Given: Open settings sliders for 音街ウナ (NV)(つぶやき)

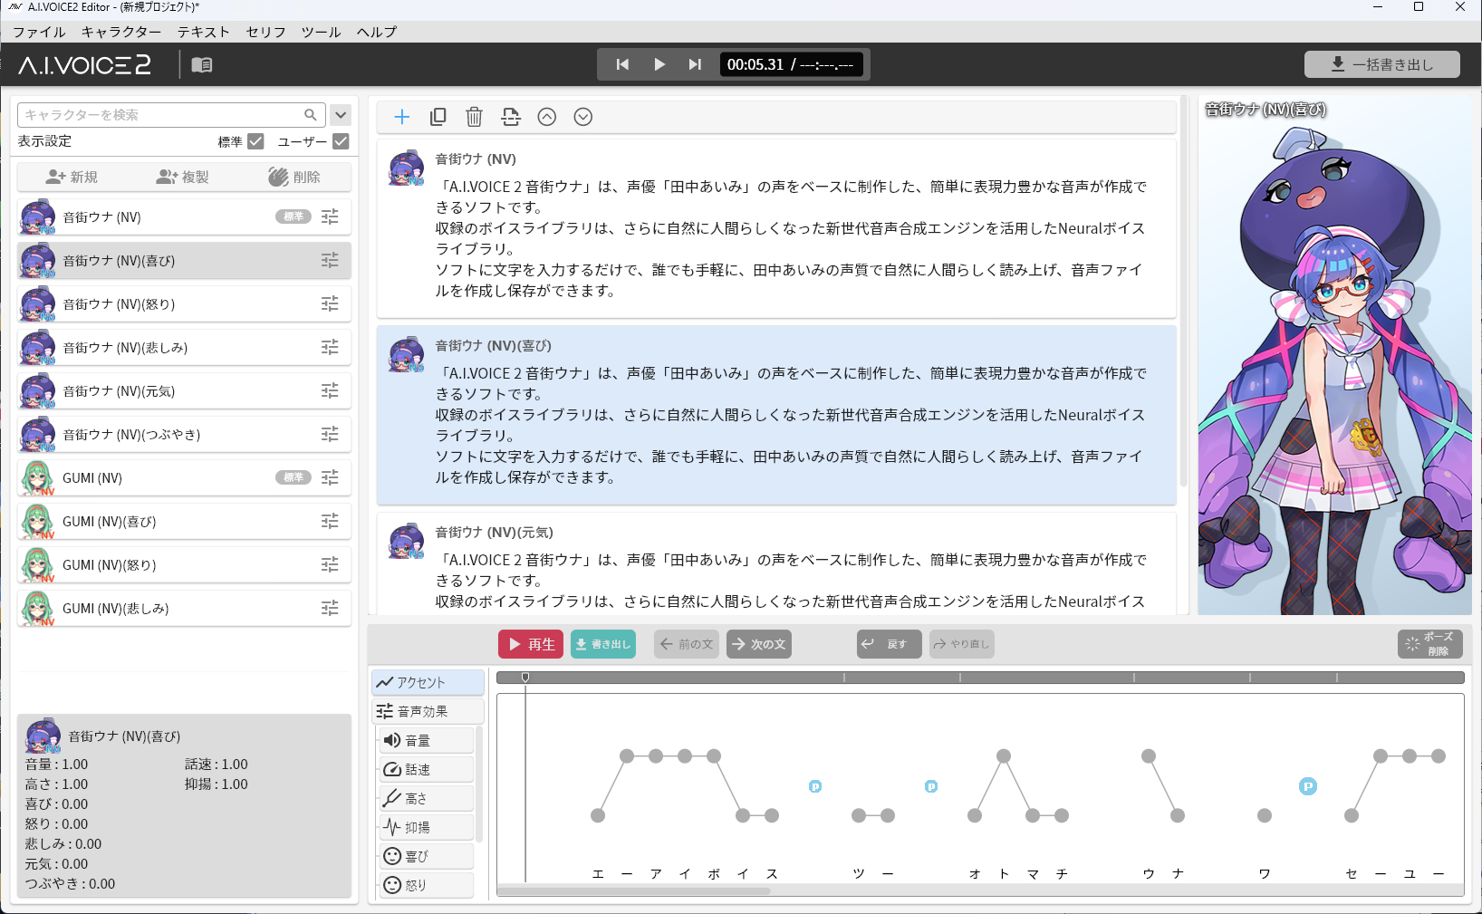Looking at the screenshot, I should pyautogui.click(x=330, y=434).
